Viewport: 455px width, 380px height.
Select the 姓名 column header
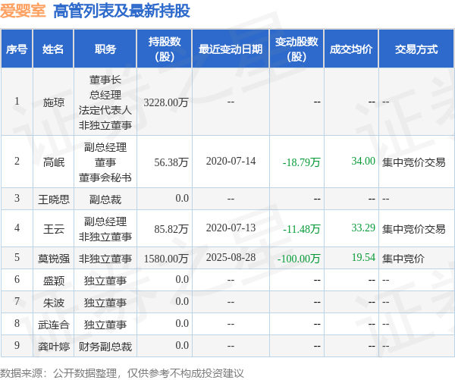click(53, 49)
